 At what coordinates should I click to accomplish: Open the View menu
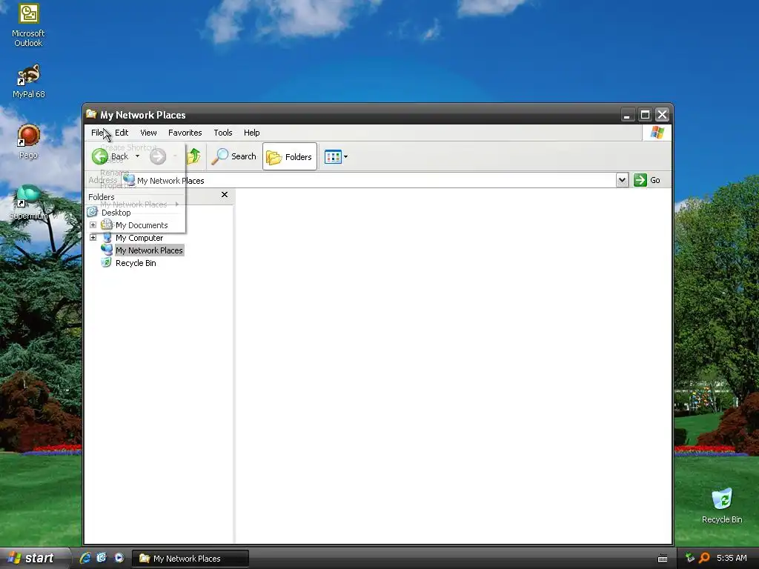pyautogui.click(x=148, y=133)
